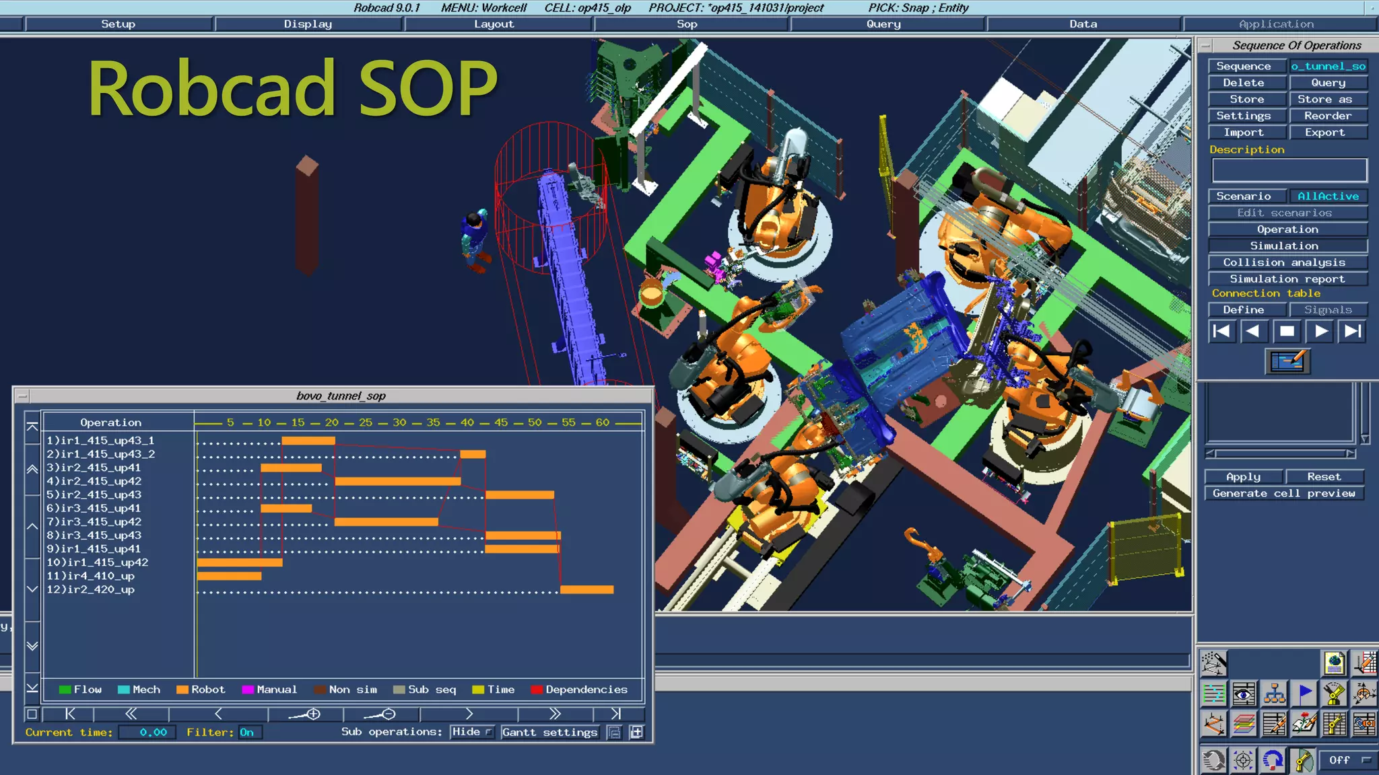Click the rose notebook with pen icon

pyautogui.click(x=1304, y=725)
